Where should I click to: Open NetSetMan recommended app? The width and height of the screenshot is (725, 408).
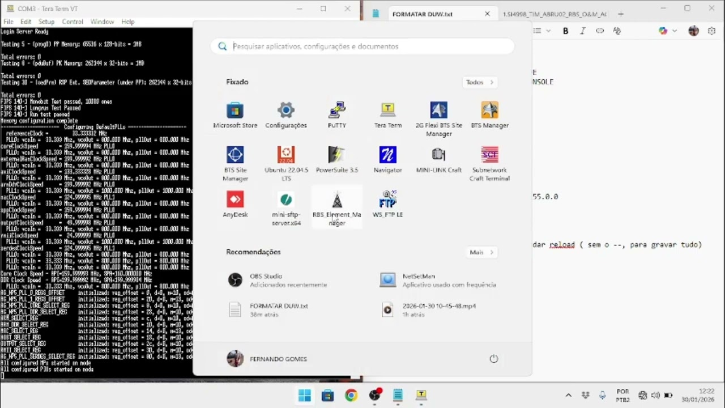click(439, 280)
